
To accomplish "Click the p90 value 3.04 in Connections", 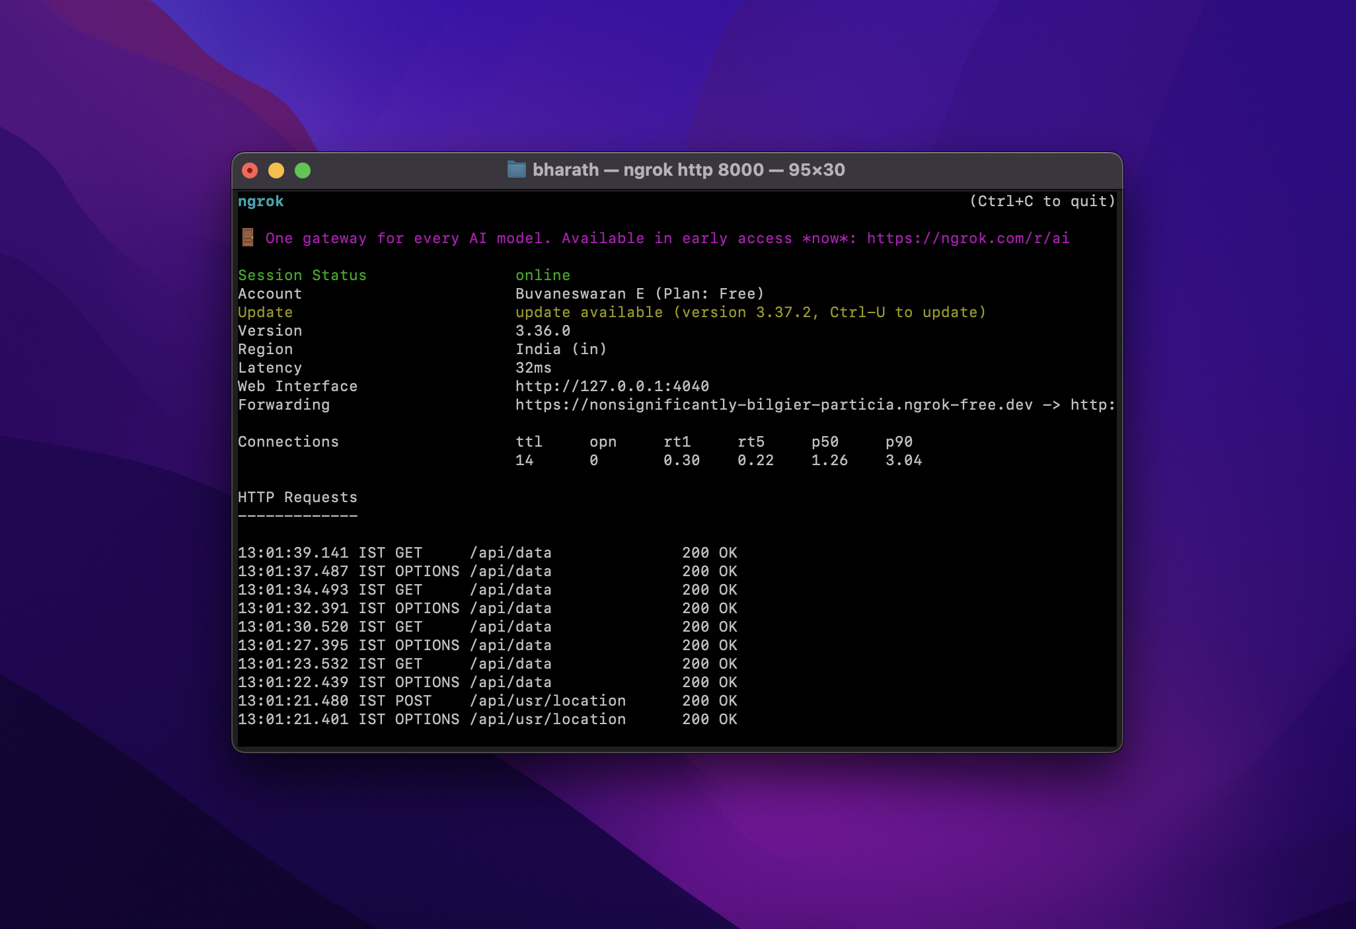I will (903, 460).
